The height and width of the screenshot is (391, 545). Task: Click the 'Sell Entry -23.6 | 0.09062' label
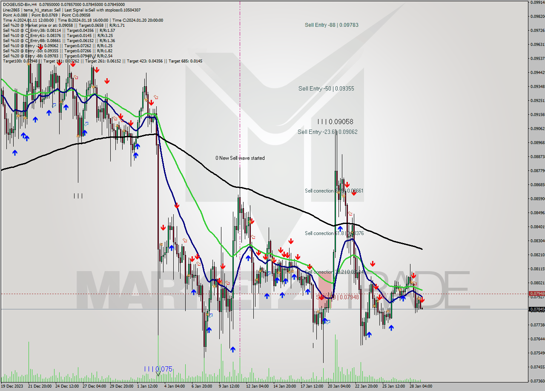pos(327,132)
